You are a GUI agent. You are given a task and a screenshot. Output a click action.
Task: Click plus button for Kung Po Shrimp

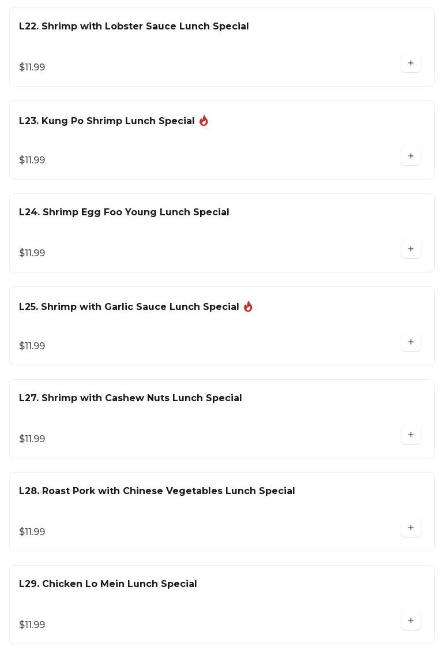click(411, 156)
